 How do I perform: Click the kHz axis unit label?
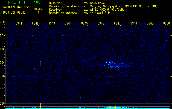pyautogui.click(x=2, y=22)
